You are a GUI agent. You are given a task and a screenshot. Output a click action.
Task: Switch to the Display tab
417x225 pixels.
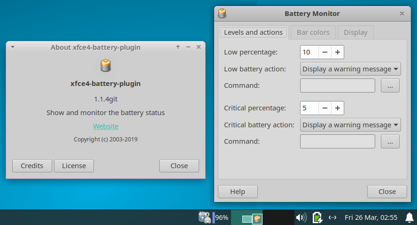tap(355, 32)
